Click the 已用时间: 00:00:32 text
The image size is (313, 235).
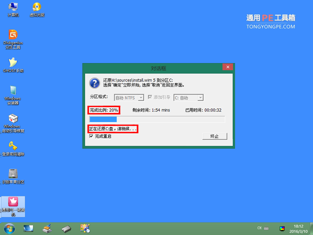coord(203,110)
